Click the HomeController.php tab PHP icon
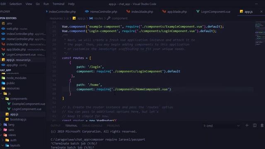The image size is (265, 149). click(x=87, y=12)
